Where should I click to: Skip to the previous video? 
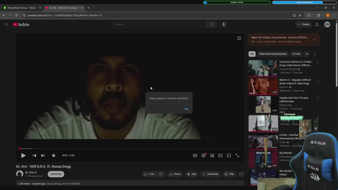pos(34,155)
